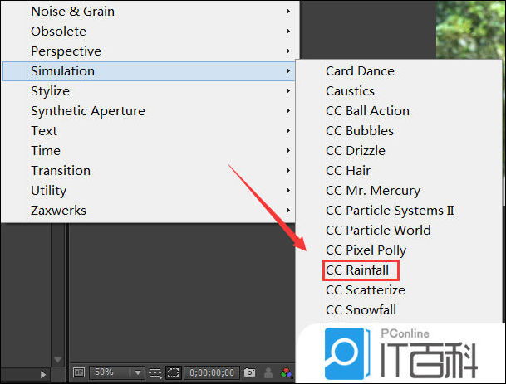Click the Always Preview This View icon

point(79,372)
